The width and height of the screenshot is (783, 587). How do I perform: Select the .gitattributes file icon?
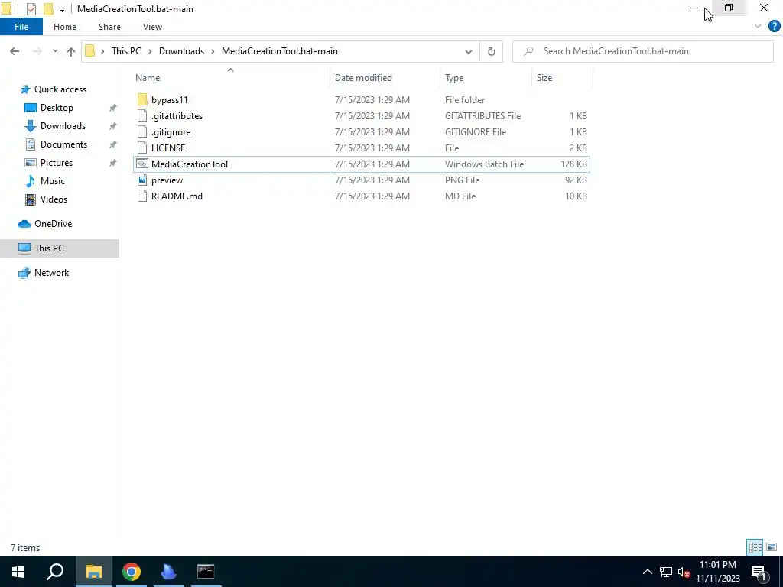[142, 116]
